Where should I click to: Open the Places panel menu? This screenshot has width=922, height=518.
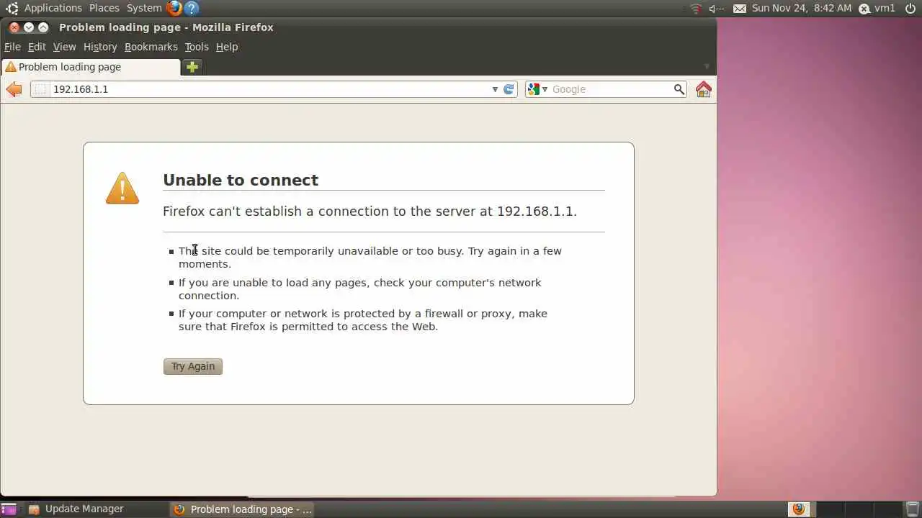104,9
